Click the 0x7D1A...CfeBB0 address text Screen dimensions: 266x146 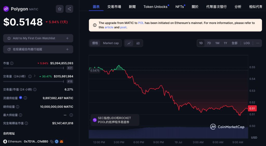click(x=36, y=141)
